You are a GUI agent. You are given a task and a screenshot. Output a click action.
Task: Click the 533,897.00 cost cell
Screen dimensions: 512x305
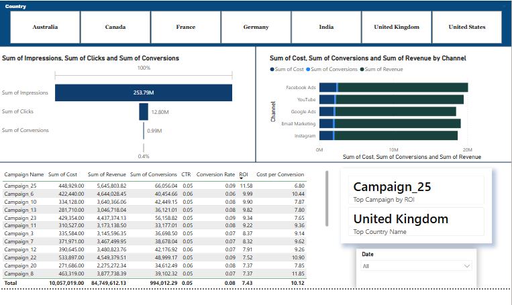(x=71, y=257)
